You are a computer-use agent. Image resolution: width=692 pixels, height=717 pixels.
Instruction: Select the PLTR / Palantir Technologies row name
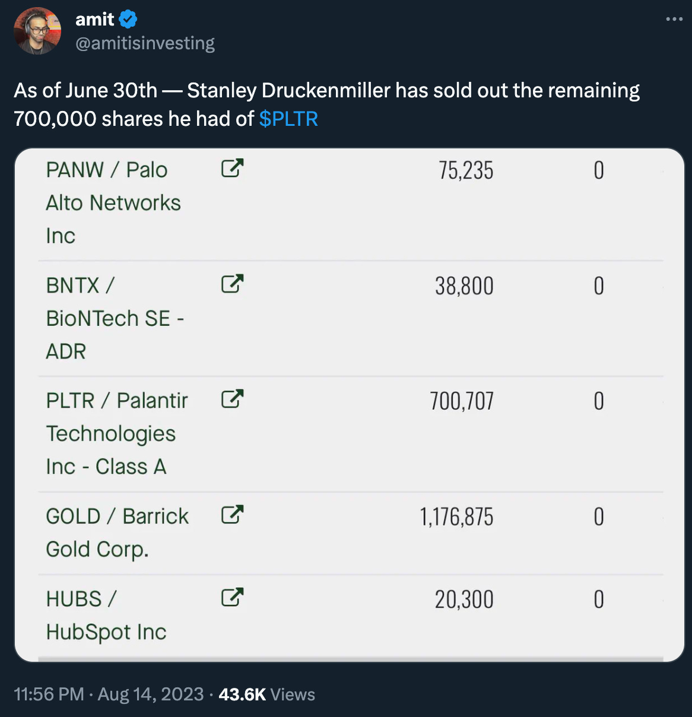coord(117,434)
